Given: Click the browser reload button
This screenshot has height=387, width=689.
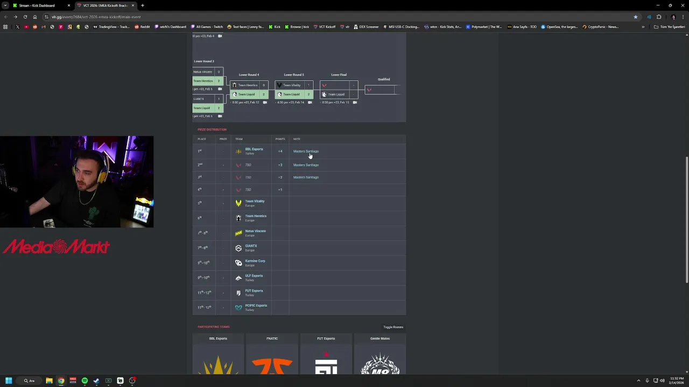Looking at the screenshot, I should pyautogui.click(x=25, y=17).
